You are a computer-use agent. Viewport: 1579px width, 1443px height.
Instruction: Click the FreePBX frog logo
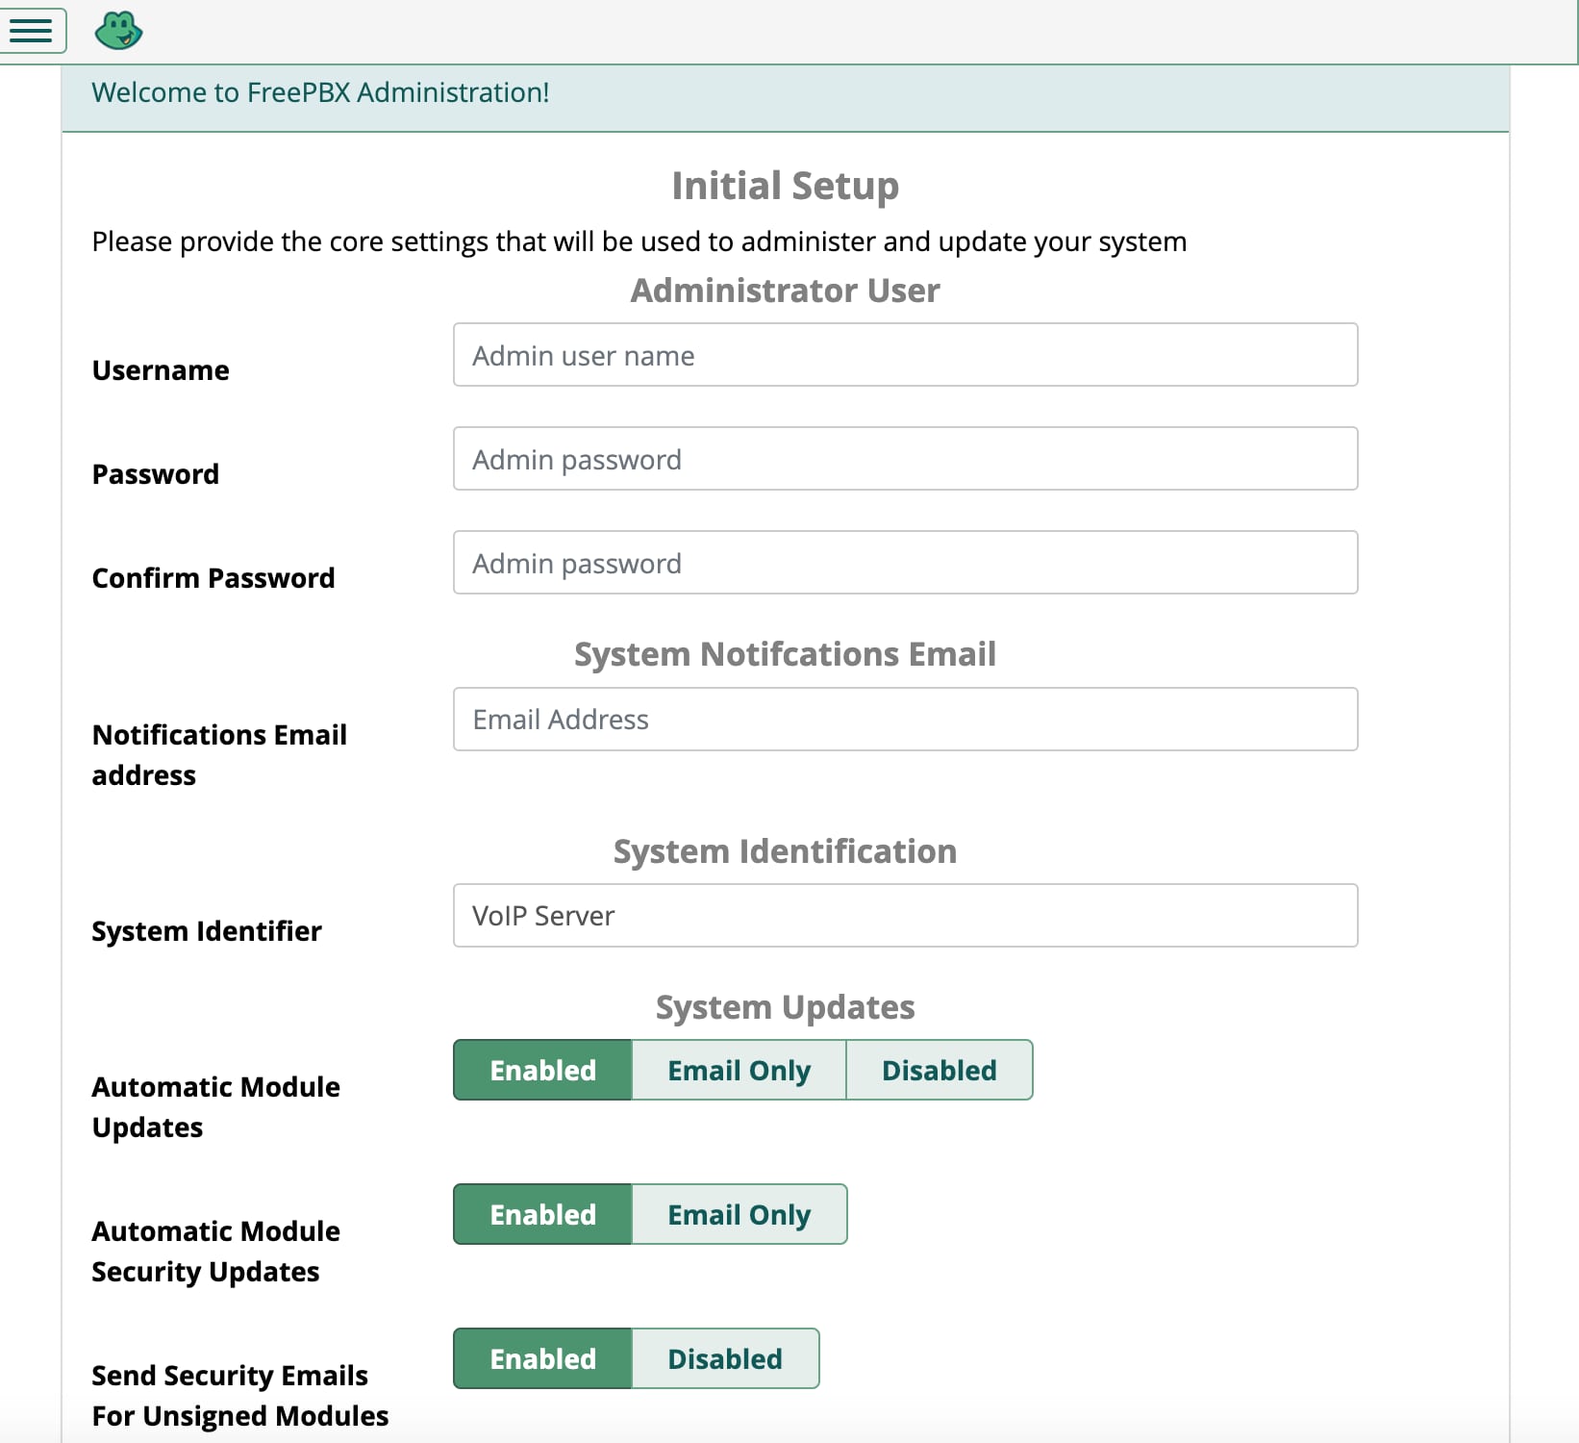[119, 30]
